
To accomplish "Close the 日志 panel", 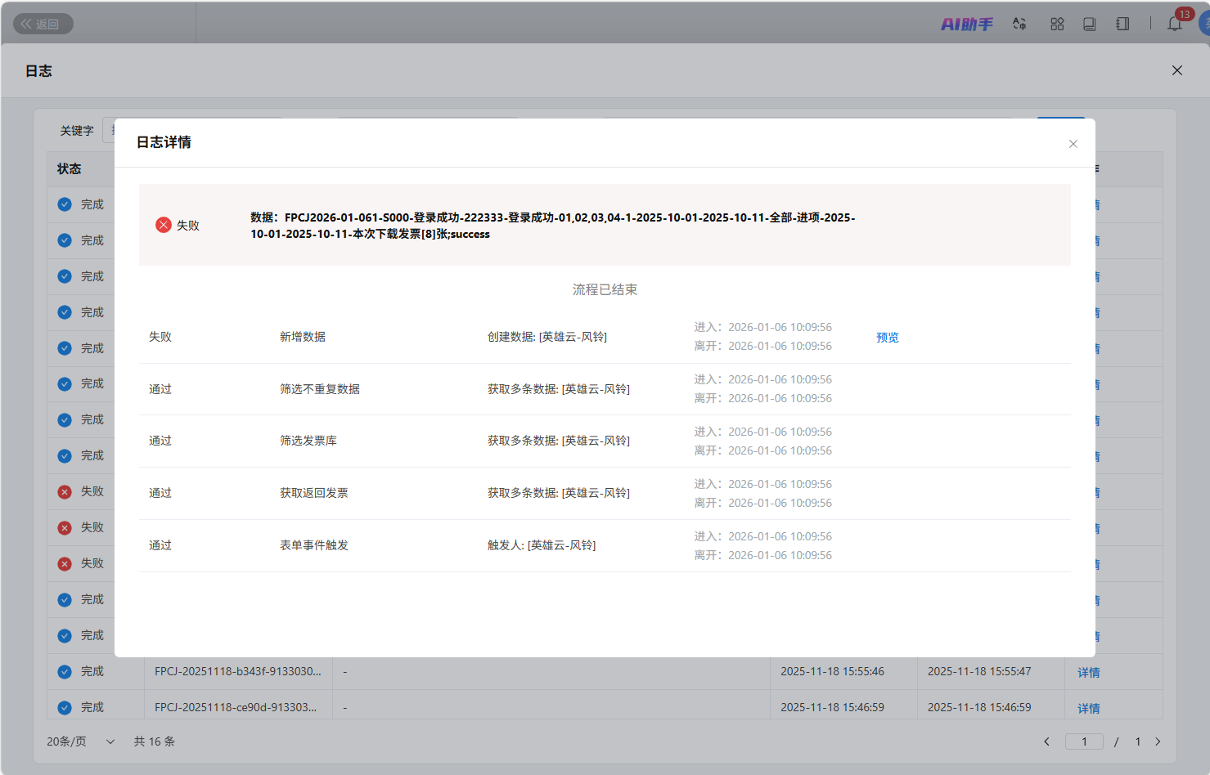I will [x=1176, y=70].
